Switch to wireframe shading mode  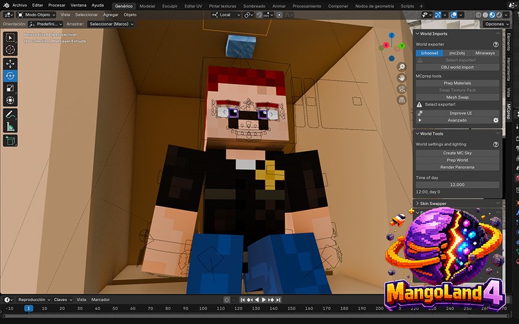[x=478, y=15]
